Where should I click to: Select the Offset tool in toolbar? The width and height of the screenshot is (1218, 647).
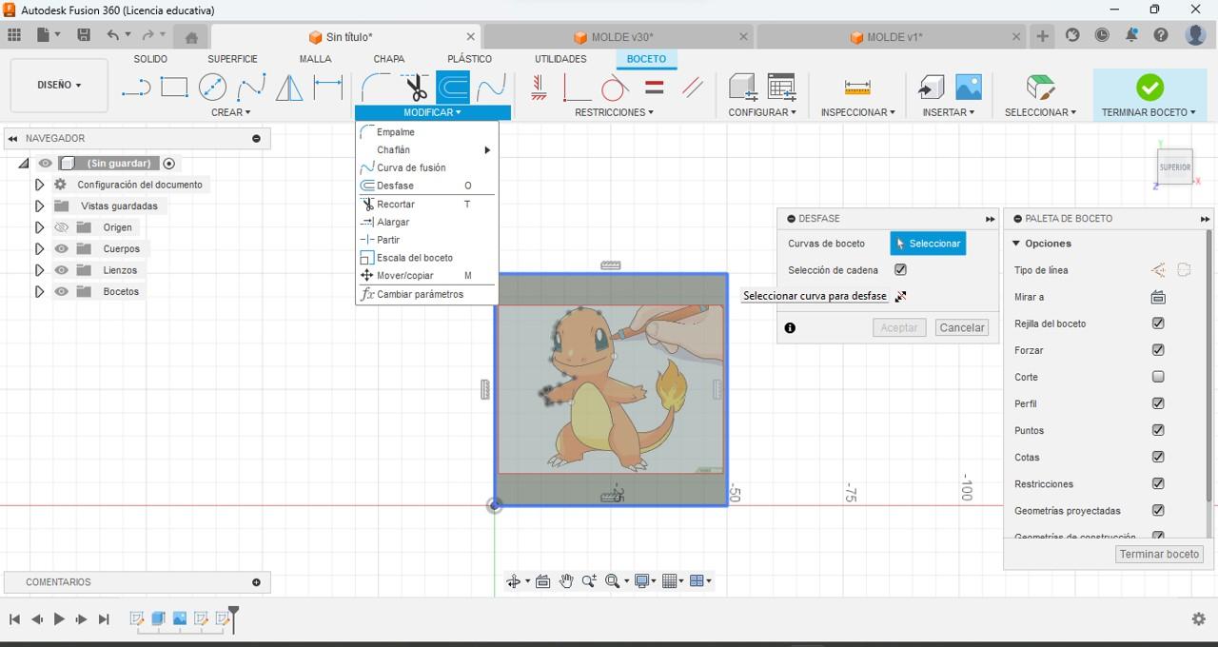click(x=453, y=88)
